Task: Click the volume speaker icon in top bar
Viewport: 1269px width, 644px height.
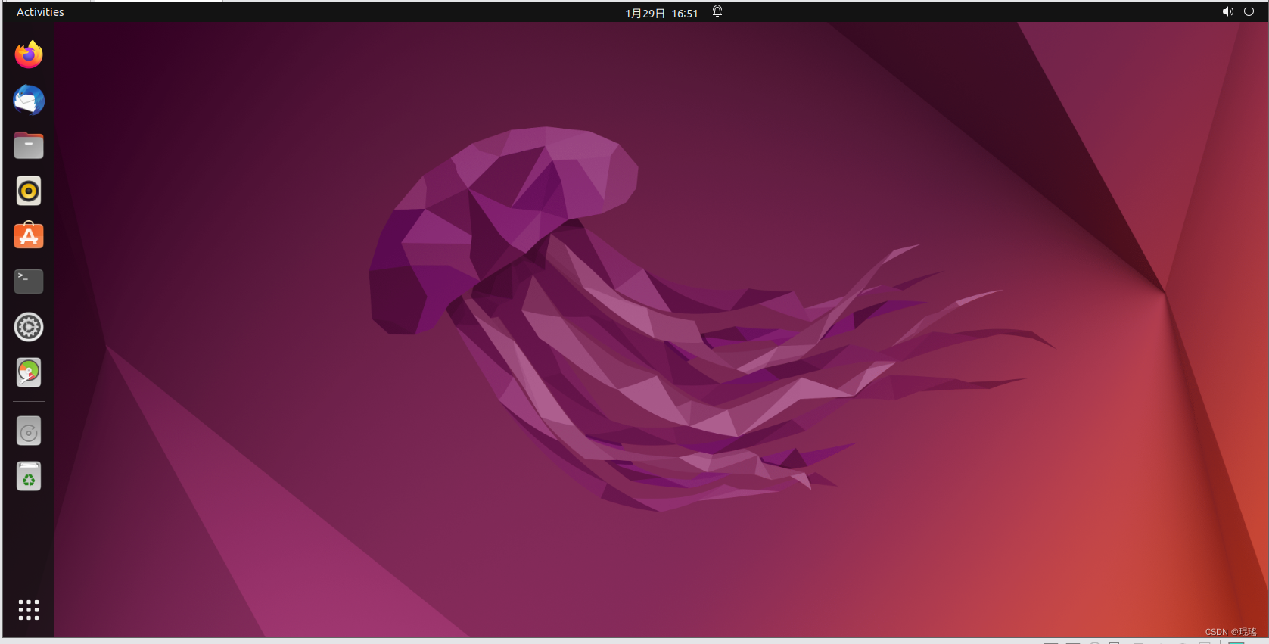Action: 1227,11
